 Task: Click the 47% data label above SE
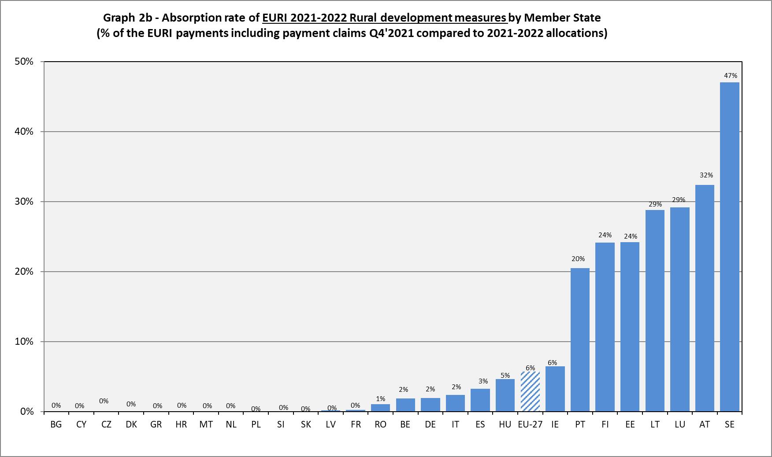click(730, 76)
